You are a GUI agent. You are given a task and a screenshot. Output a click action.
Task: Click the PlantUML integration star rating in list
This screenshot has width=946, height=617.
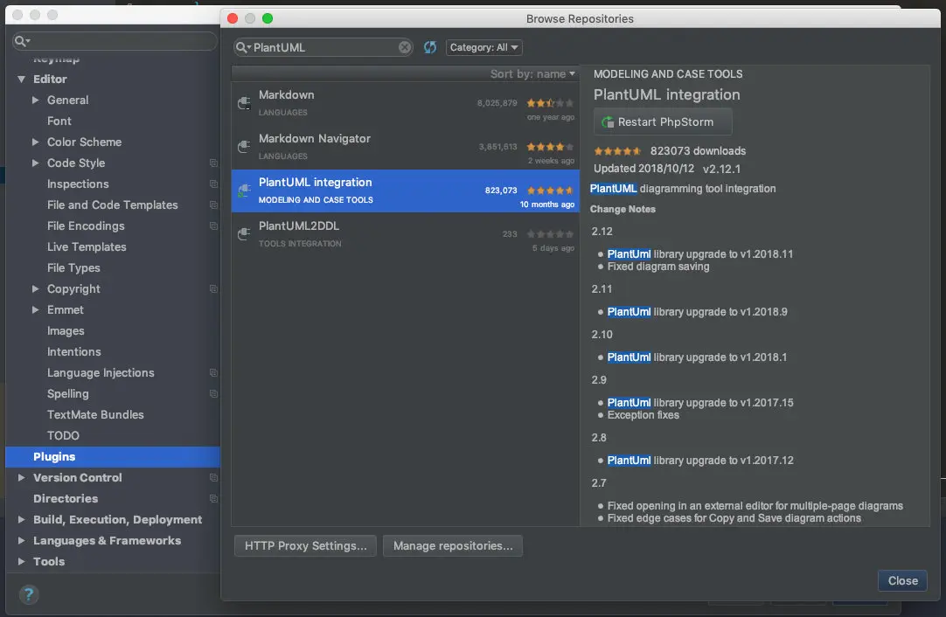tap(550, 191)
